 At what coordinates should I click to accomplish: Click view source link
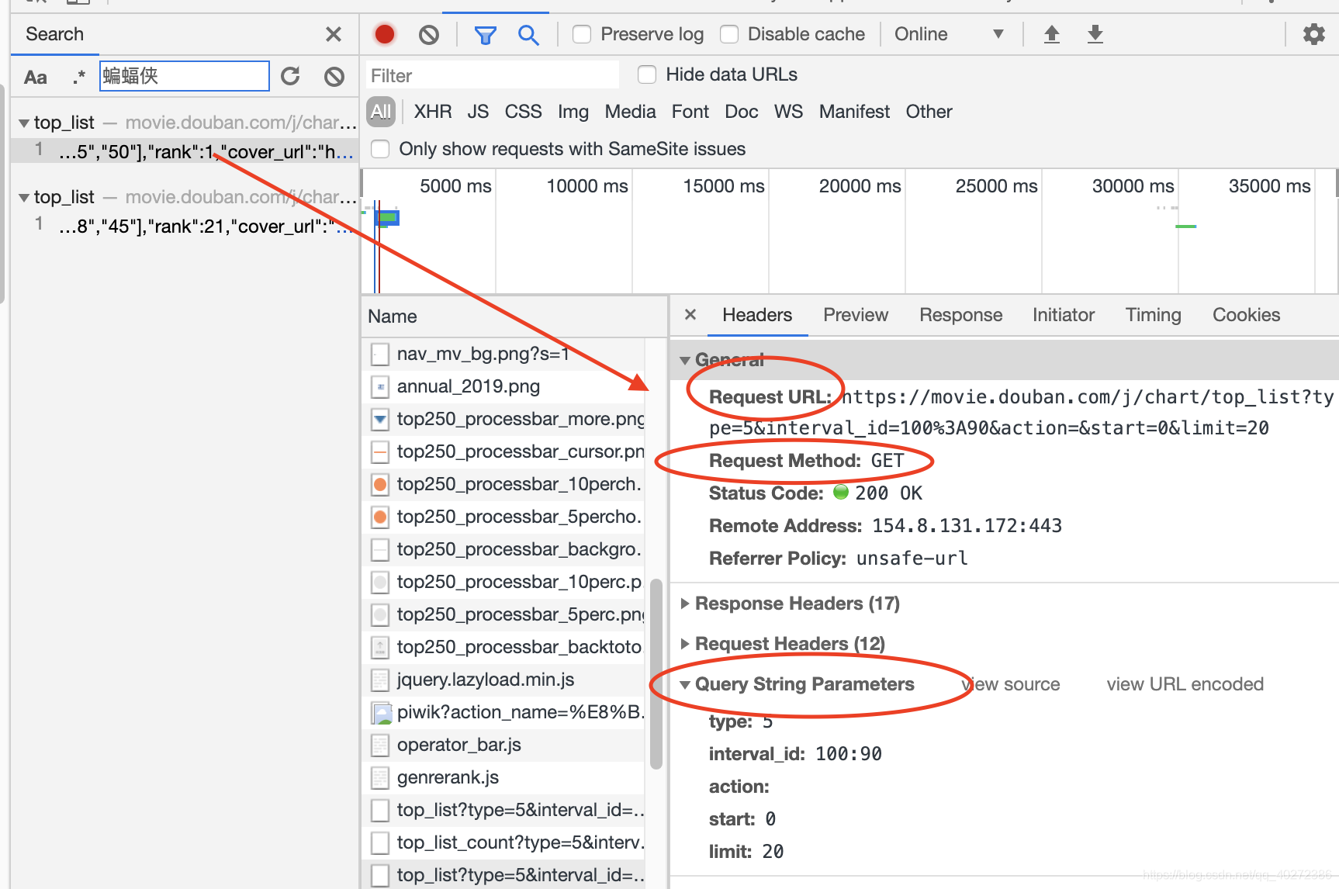(x=1011, y=684)
